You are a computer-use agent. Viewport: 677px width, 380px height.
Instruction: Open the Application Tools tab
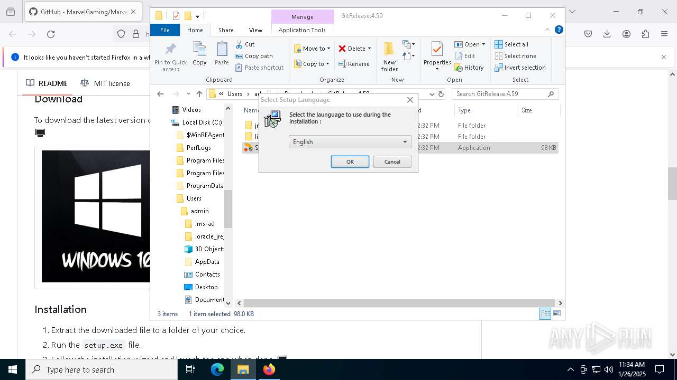point(302,30)
